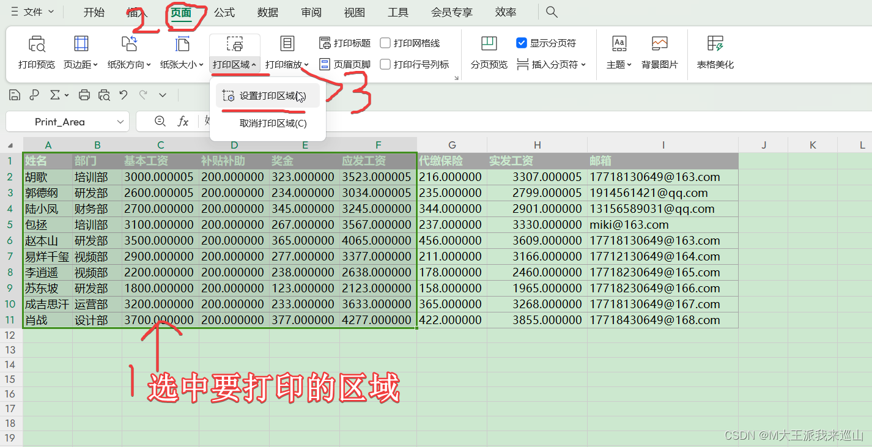The width and height of the screenshot is (872, 447).
Task: Expand Paper Size dropdown arrow
Action: (201, 65)
